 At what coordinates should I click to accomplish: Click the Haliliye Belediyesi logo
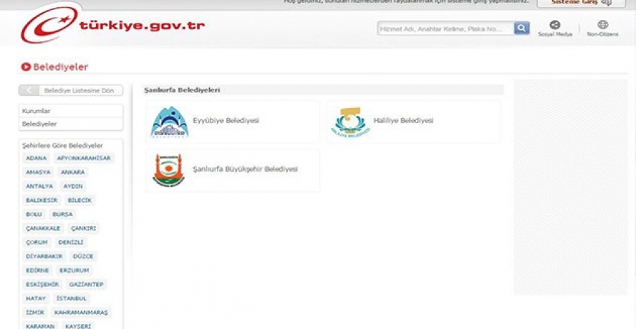pos(350,122)
